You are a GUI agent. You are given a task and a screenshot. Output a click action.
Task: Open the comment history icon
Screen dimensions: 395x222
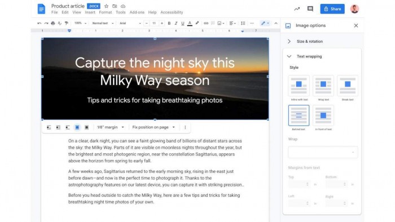click(x=310, y=9)
